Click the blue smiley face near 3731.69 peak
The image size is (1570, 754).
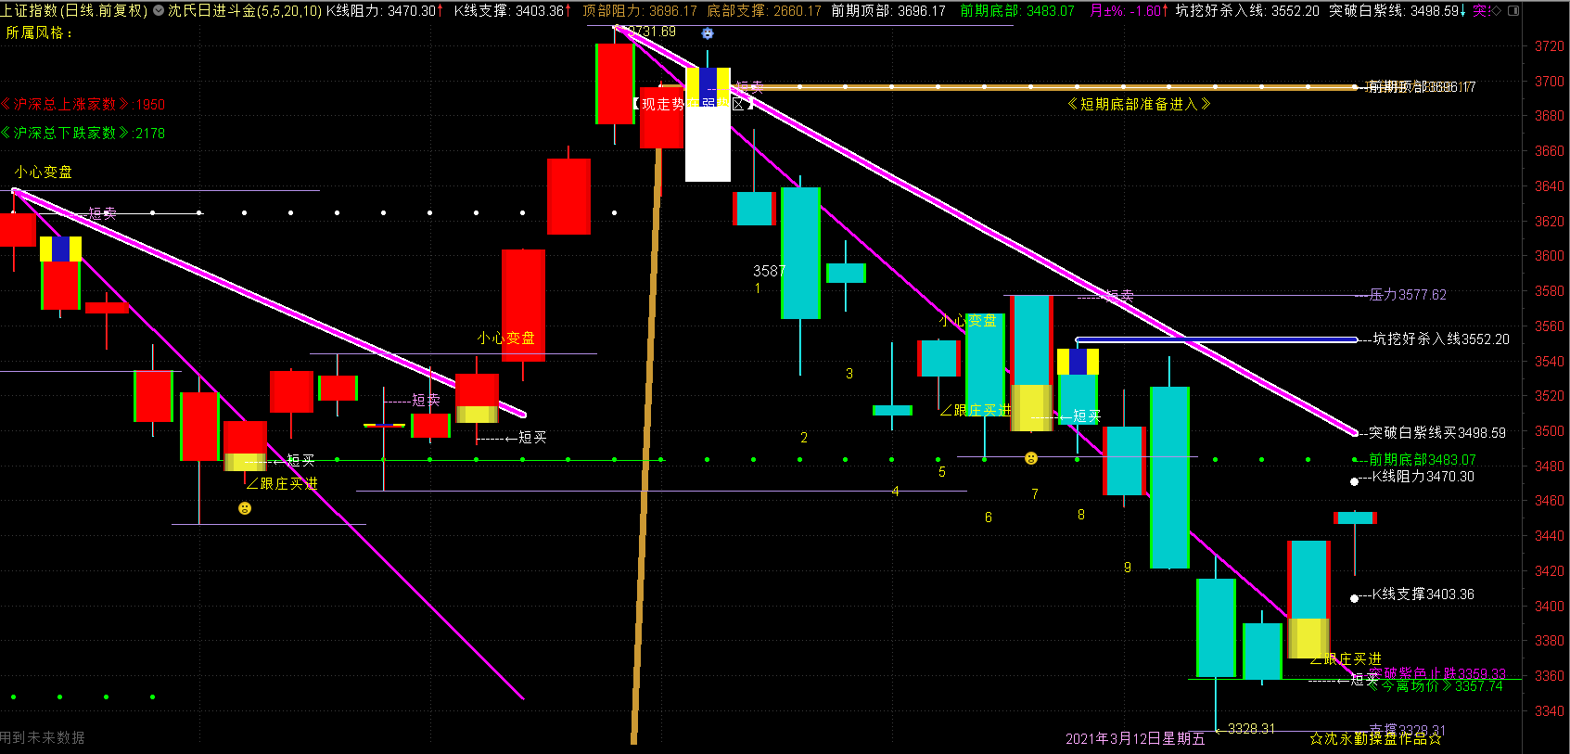(x=708, y=33)
